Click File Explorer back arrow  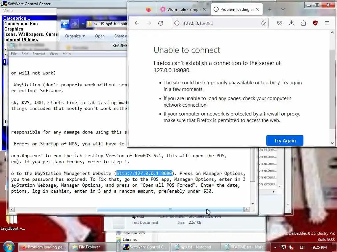pos(65,24)
